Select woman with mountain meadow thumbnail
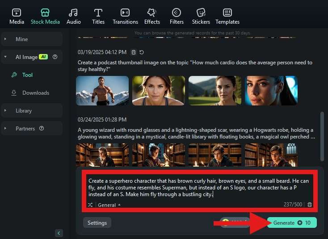The width and height of the screenshot is (328, 239). [215, 91]
